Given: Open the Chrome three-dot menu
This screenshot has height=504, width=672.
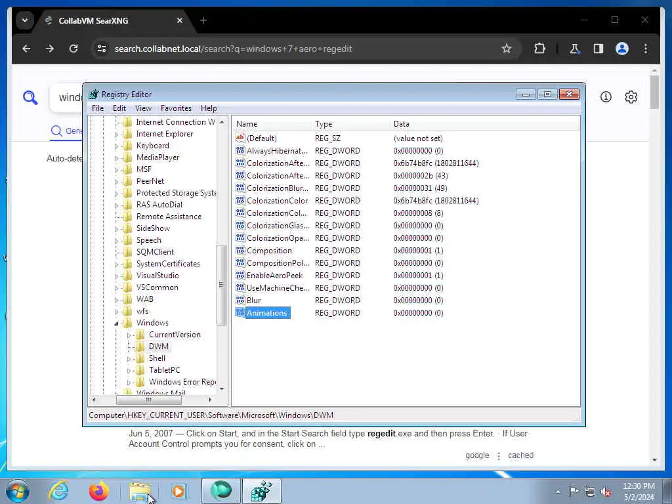Looking at the screenshot, I should pos(646,49).
